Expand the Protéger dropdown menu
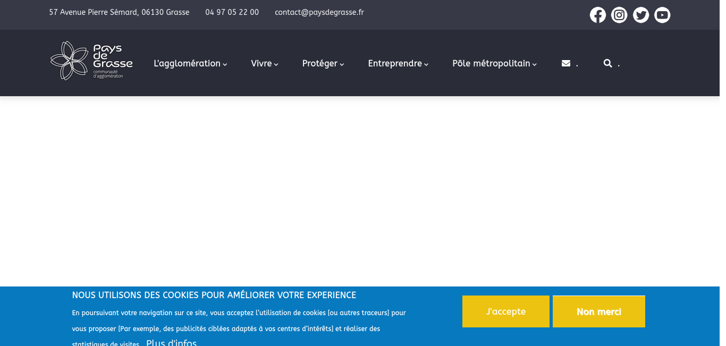Screen dimensions: 726x346 (323, 63)
